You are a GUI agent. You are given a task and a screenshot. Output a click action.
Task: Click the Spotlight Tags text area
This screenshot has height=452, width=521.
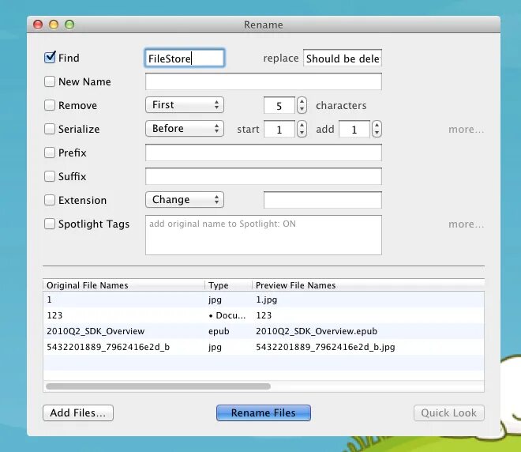pyautogui.click(x=264, y=235)
